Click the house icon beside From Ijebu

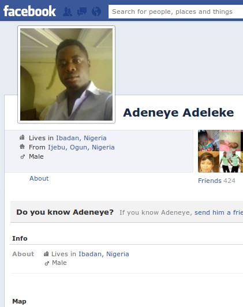(x=22, y=147)
